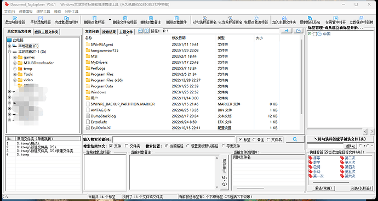Click the back navigation arrow beside 路径

pyautogui.click(x=140, y=31)
